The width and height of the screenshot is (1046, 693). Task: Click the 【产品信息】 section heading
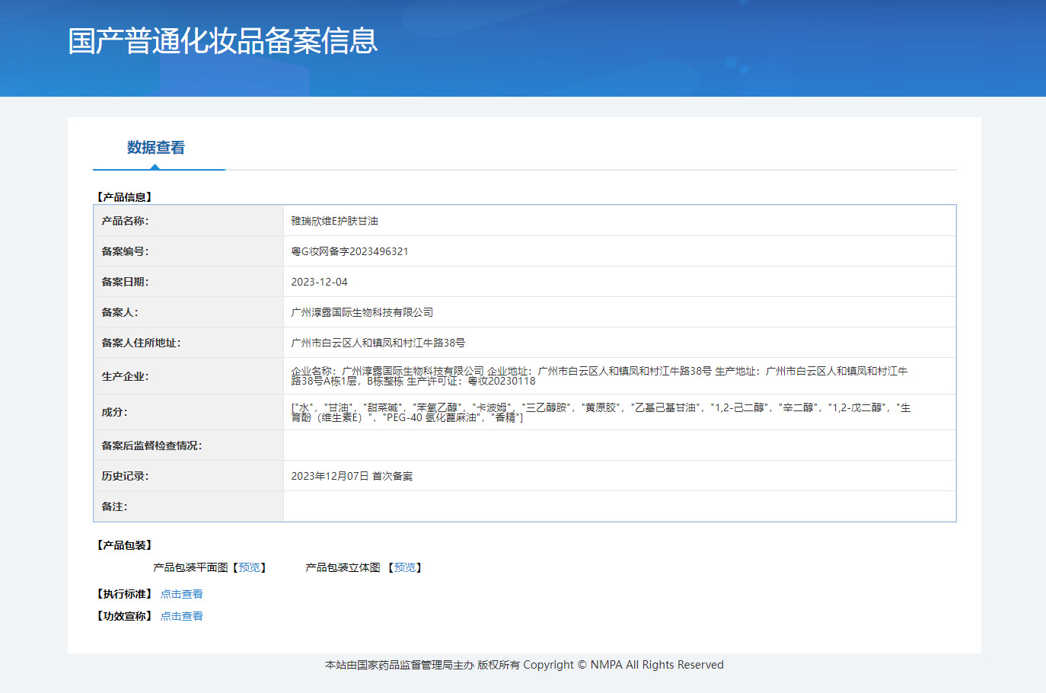click(125, 197)
